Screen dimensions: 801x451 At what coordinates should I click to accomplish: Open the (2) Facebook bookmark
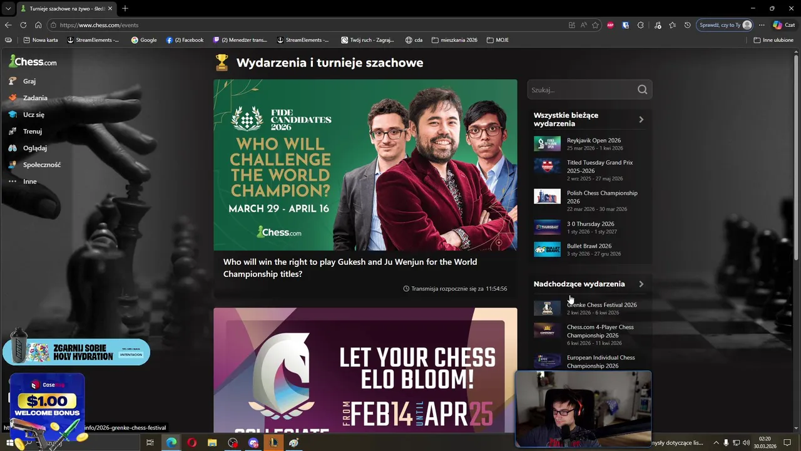(185, 40)
